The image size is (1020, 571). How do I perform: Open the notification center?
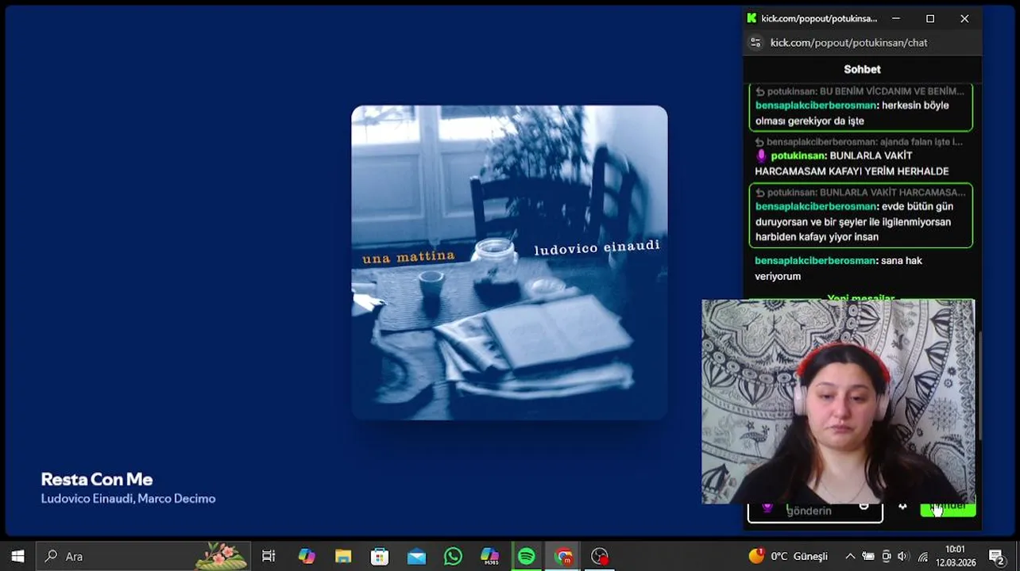tap(996, 556)
